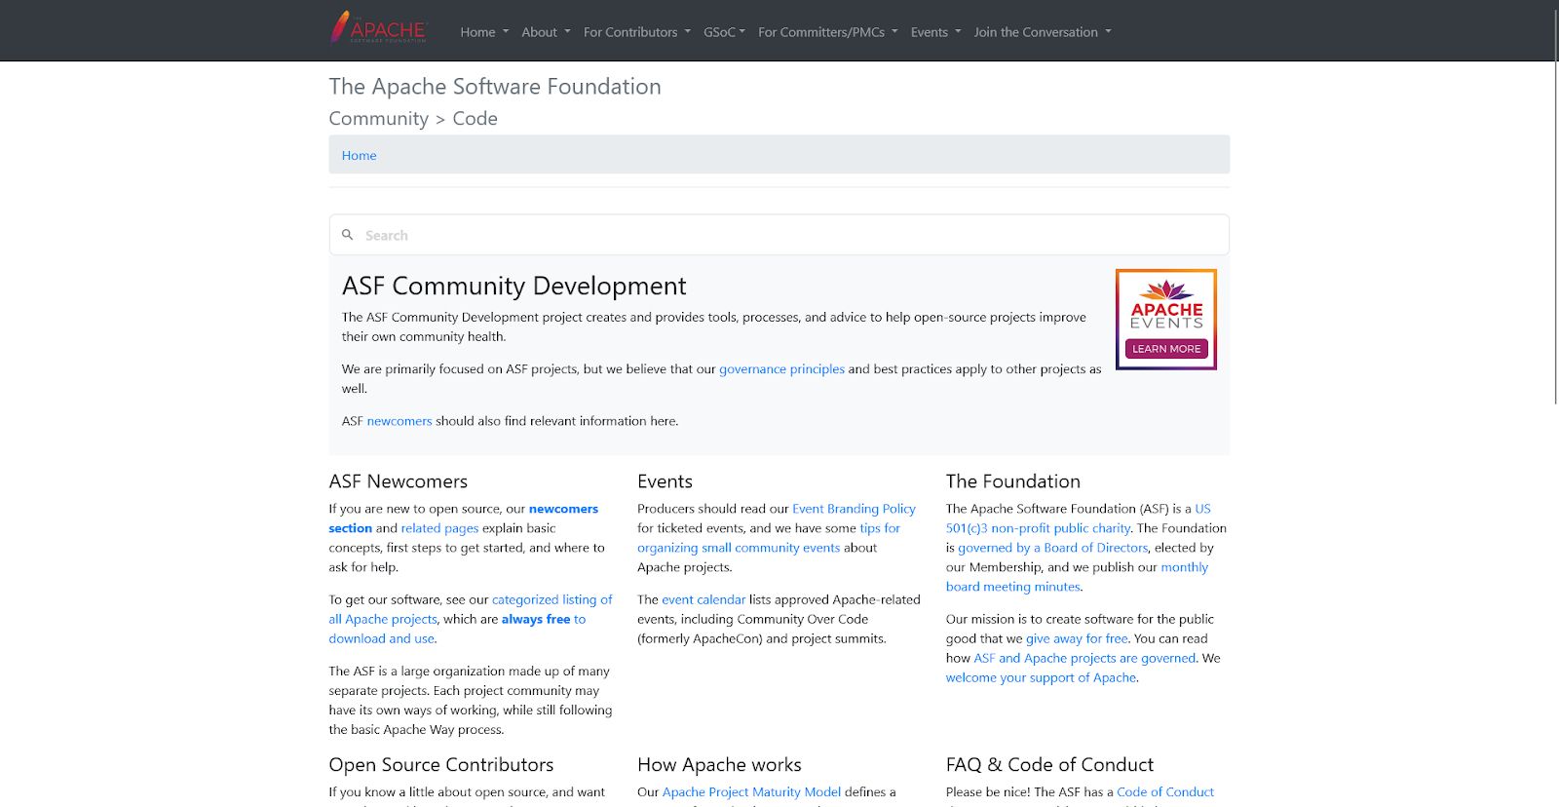Click the Events section heading
The width and height of the screenshot is (1559, 807).
click(x=665, y=481)
